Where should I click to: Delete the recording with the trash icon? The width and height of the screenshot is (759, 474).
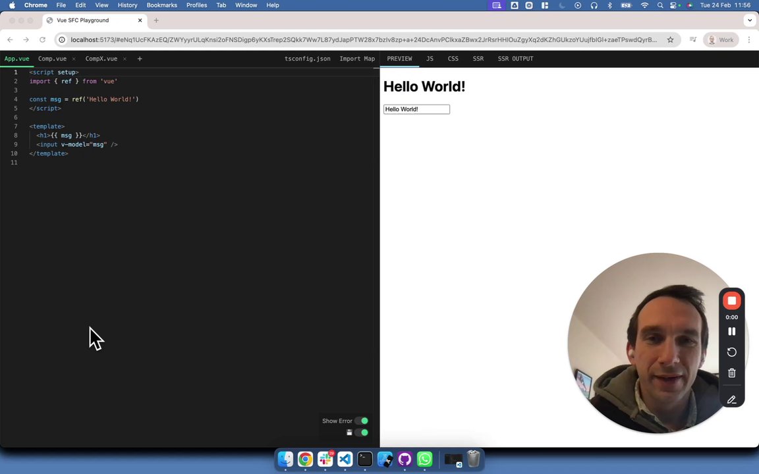731,373
